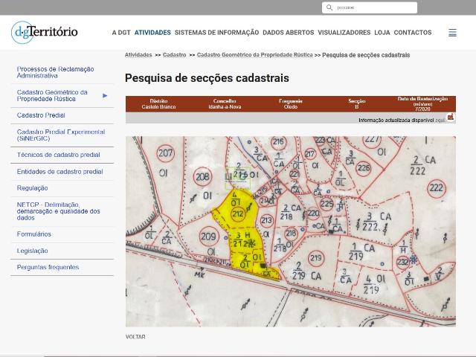Expand Cadastro Geométrico da Propriedade Rústica arrow
Screen dimensions: 476x357
click(x=105, y=95)
